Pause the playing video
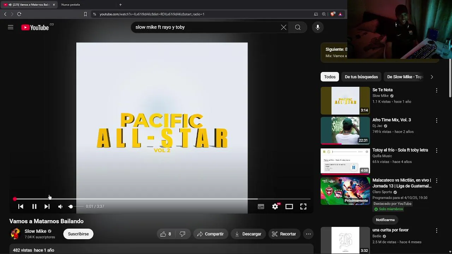Viewport: 452px width, 254px height. pos(34,206)
